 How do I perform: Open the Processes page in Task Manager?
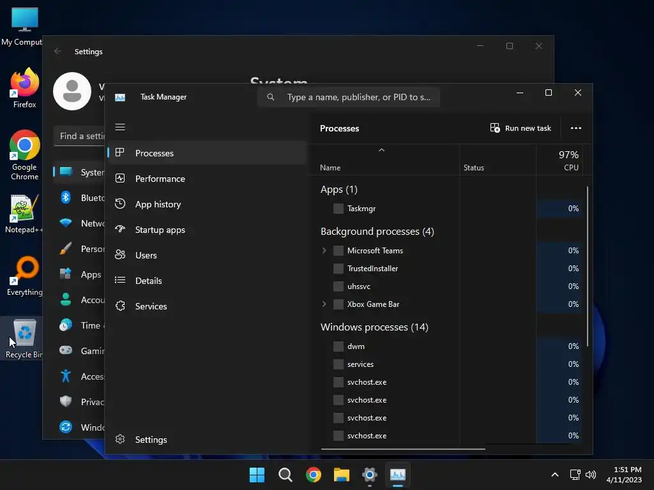tap(208, 153)
